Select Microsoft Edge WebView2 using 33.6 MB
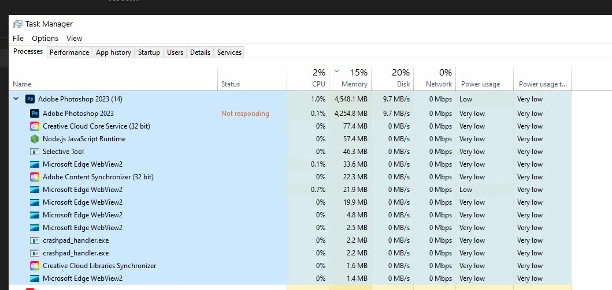 290,164
